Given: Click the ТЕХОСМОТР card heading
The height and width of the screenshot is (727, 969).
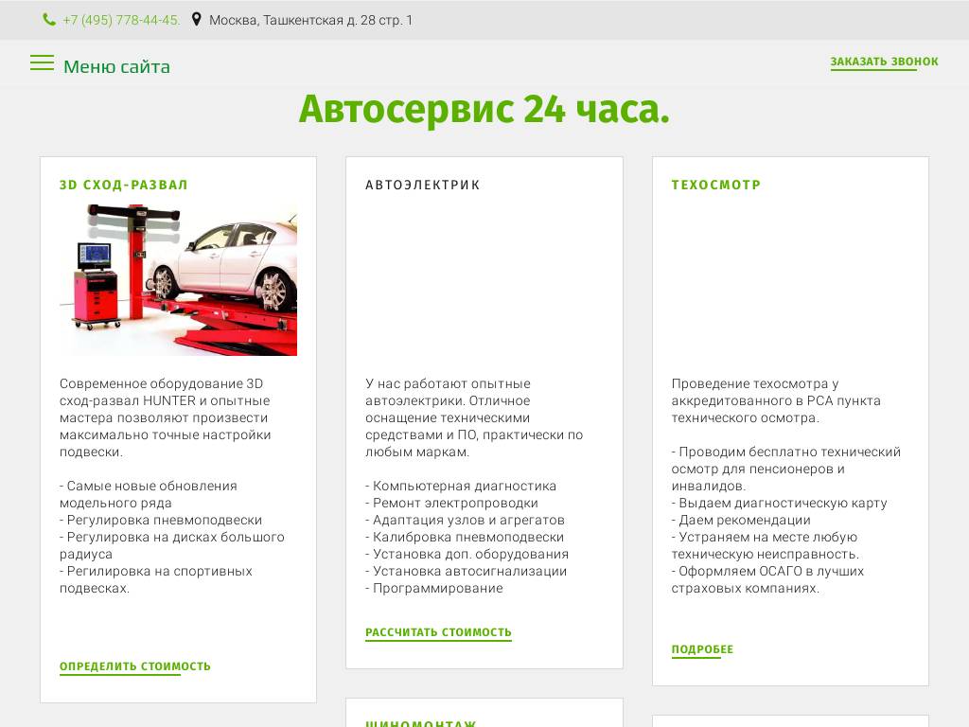Looking at the screenshot, I should (x=716, y=186).
